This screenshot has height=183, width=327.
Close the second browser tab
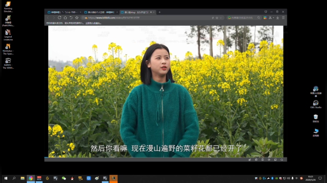[x=117, y=12]
